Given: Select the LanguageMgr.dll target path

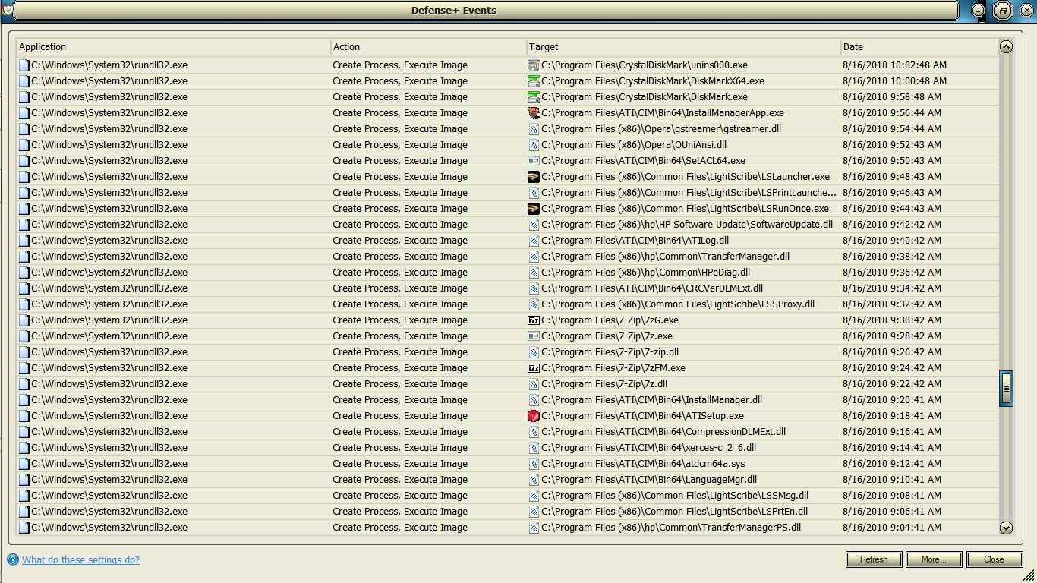Looking at the screenshot, I should tap(649, 480).
